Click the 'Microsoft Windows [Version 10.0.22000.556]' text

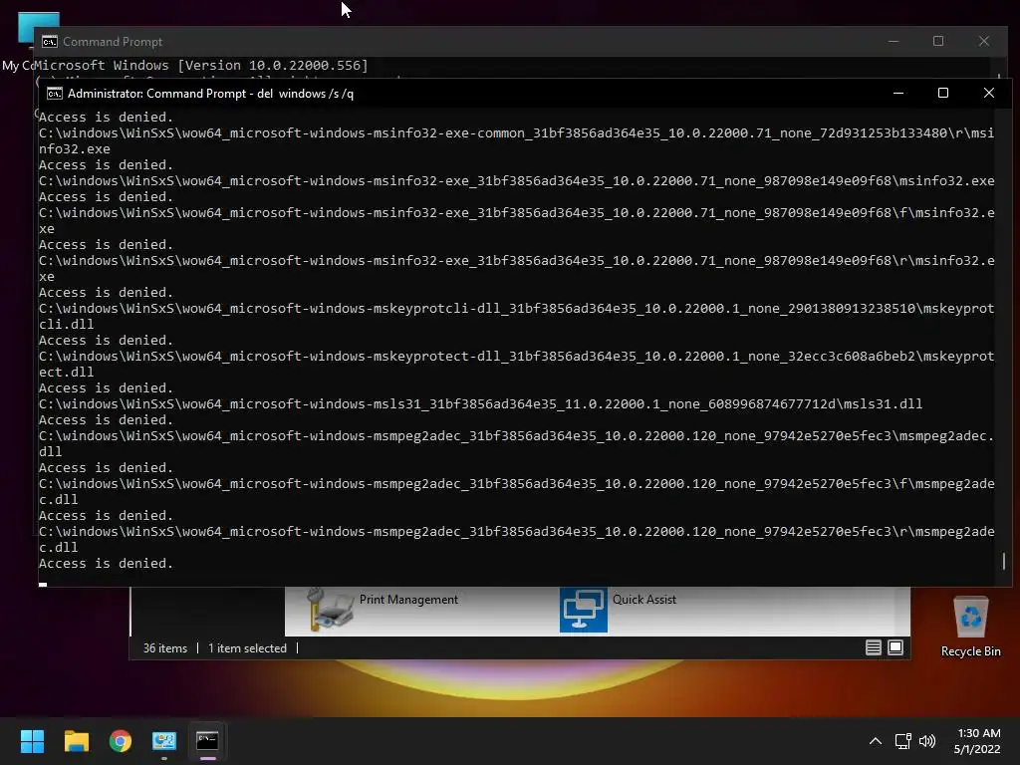pyautogui.click(x=202, y=65)
